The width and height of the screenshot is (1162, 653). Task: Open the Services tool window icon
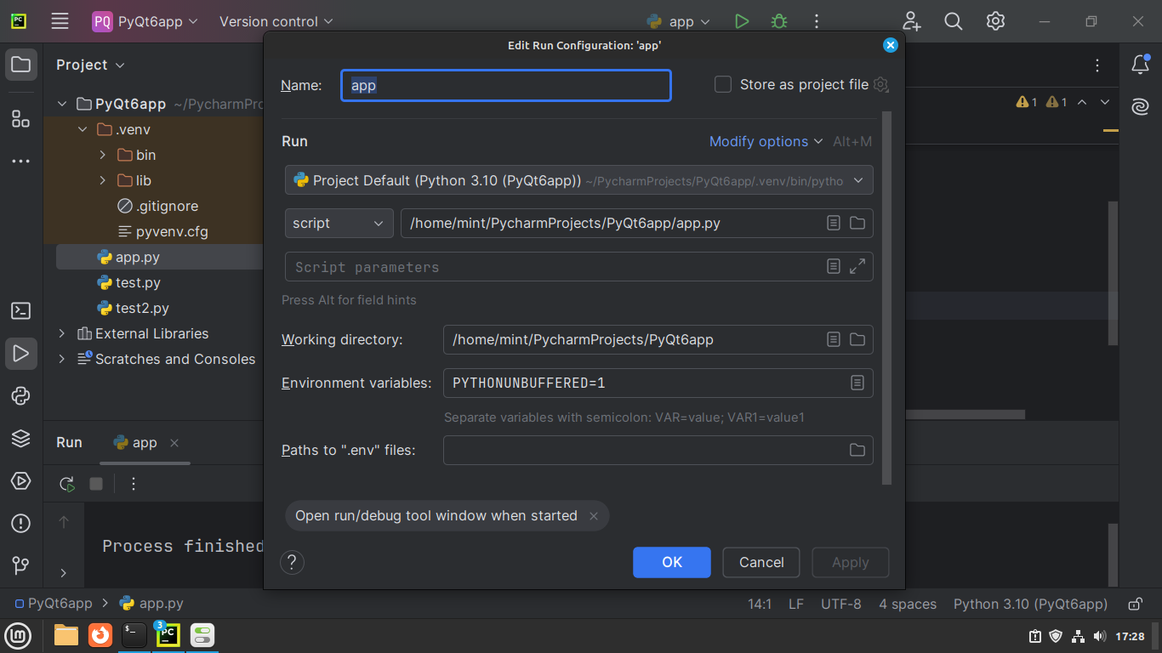tap(21, 481)
